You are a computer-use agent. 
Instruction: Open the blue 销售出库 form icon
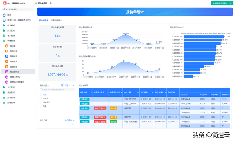tap(7, 56)
